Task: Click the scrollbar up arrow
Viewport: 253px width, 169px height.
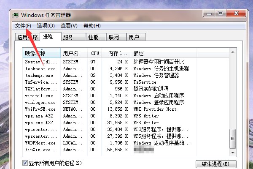Action: pos(233,52)
